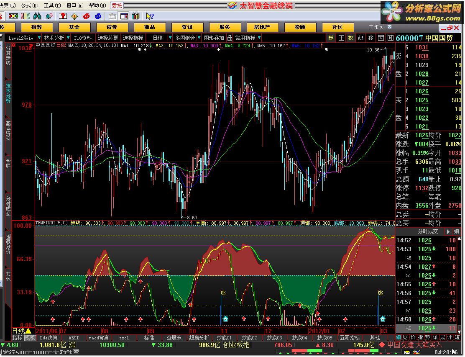Click the 基金 yellow category button
This screenshot has width=465, height=357.
tap(74, 27)
